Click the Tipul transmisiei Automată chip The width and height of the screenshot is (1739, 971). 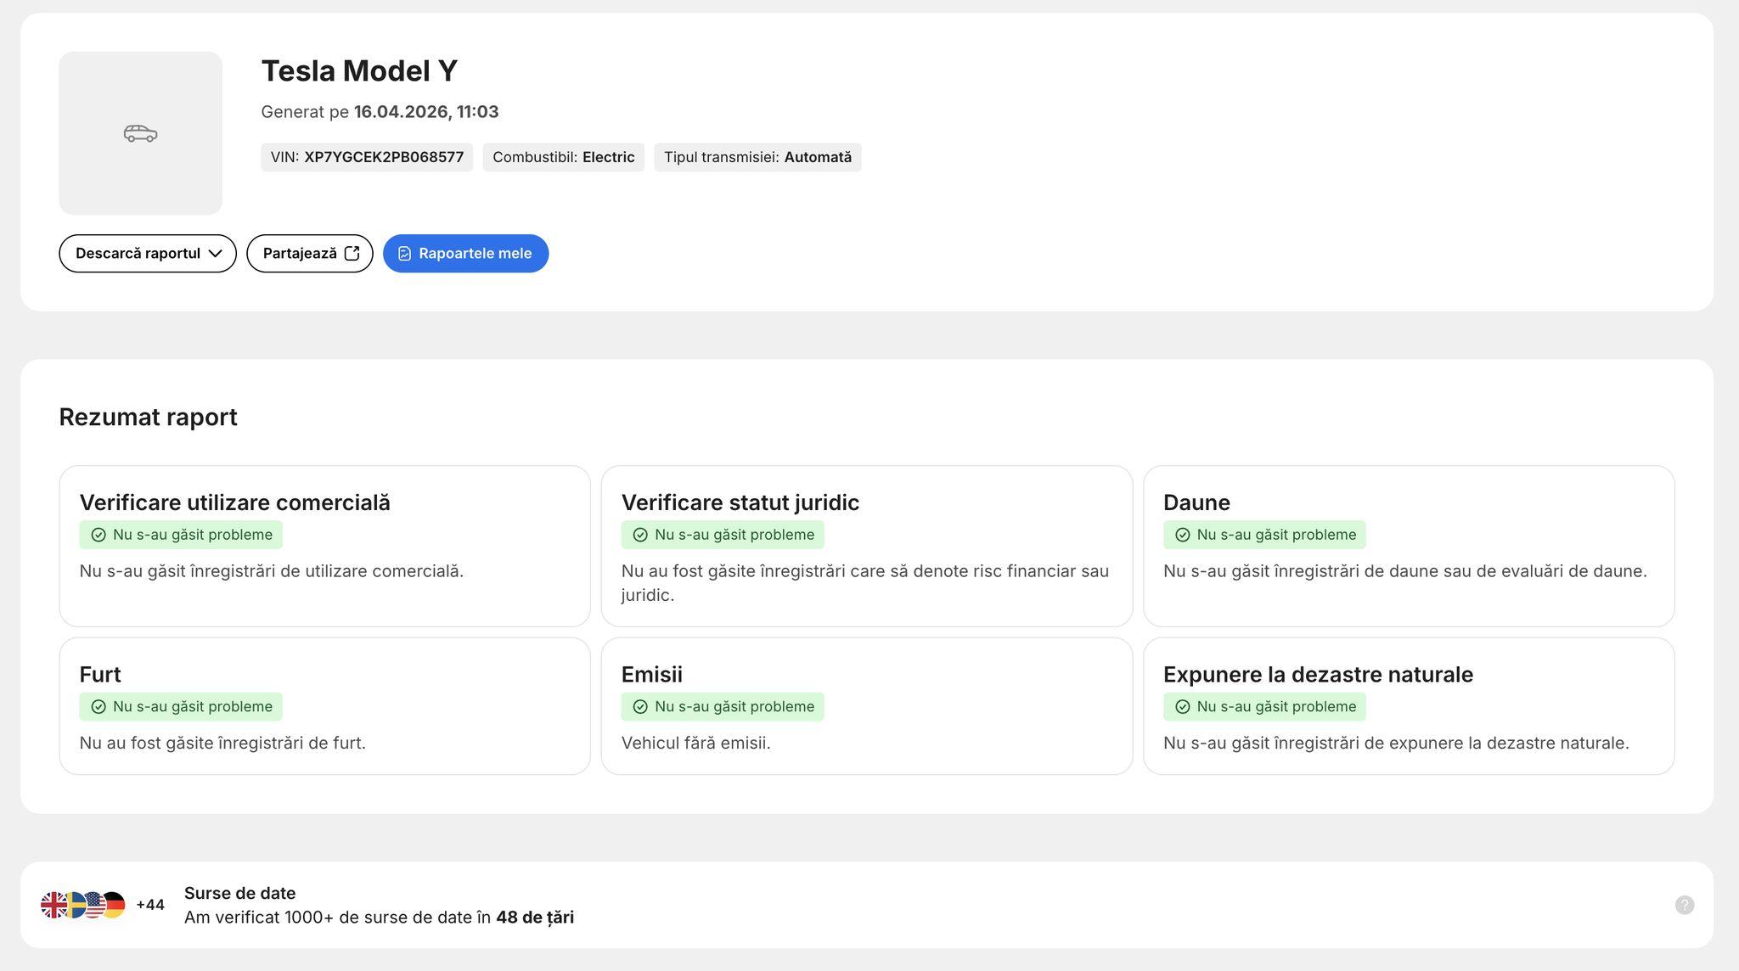pyautogui.click(x=757, y=157)
